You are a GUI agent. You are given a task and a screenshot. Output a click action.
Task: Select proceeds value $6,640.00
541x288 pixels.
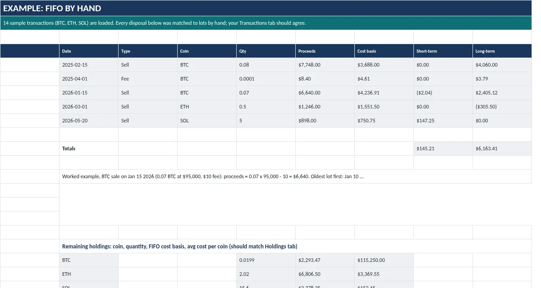click(325, 93)
